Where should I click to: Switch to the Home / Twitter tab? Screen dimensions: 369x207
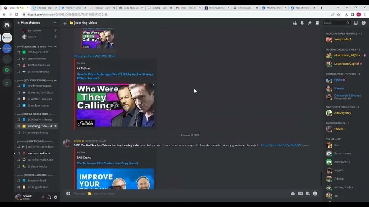click(x=73, y=8)
